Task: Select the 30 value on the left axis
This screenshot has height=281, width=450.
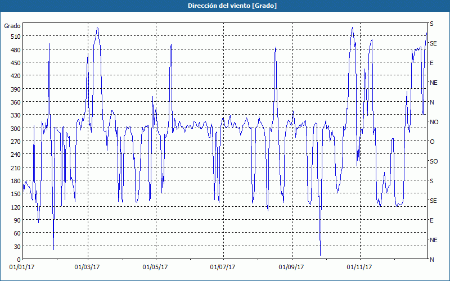Action: [x=17, y=247]
